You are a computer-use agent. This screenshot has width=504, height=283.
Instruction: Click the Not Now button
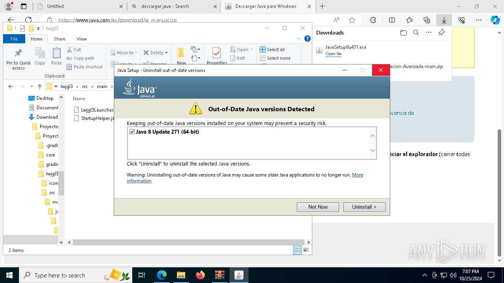coord(318,207)
